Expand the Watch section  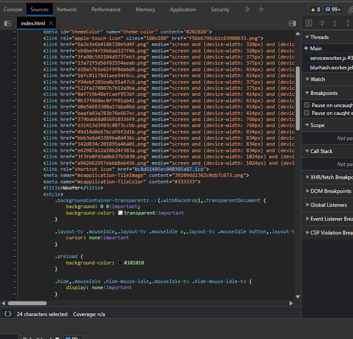coord(317,79)
